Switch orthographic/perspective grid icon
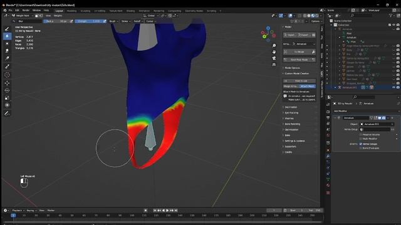401x225 pixels. coord(274,64)
